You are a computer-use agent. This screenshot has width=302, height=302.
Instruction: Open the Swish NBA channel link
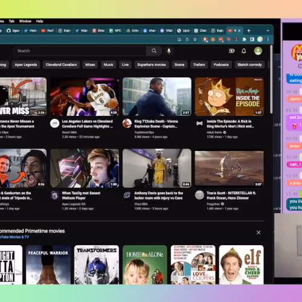(x=69, y=132)
